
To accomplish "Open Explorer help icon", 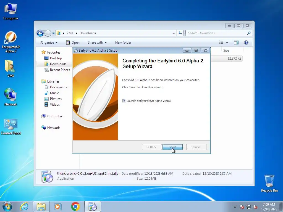I will tap(246, 43).
